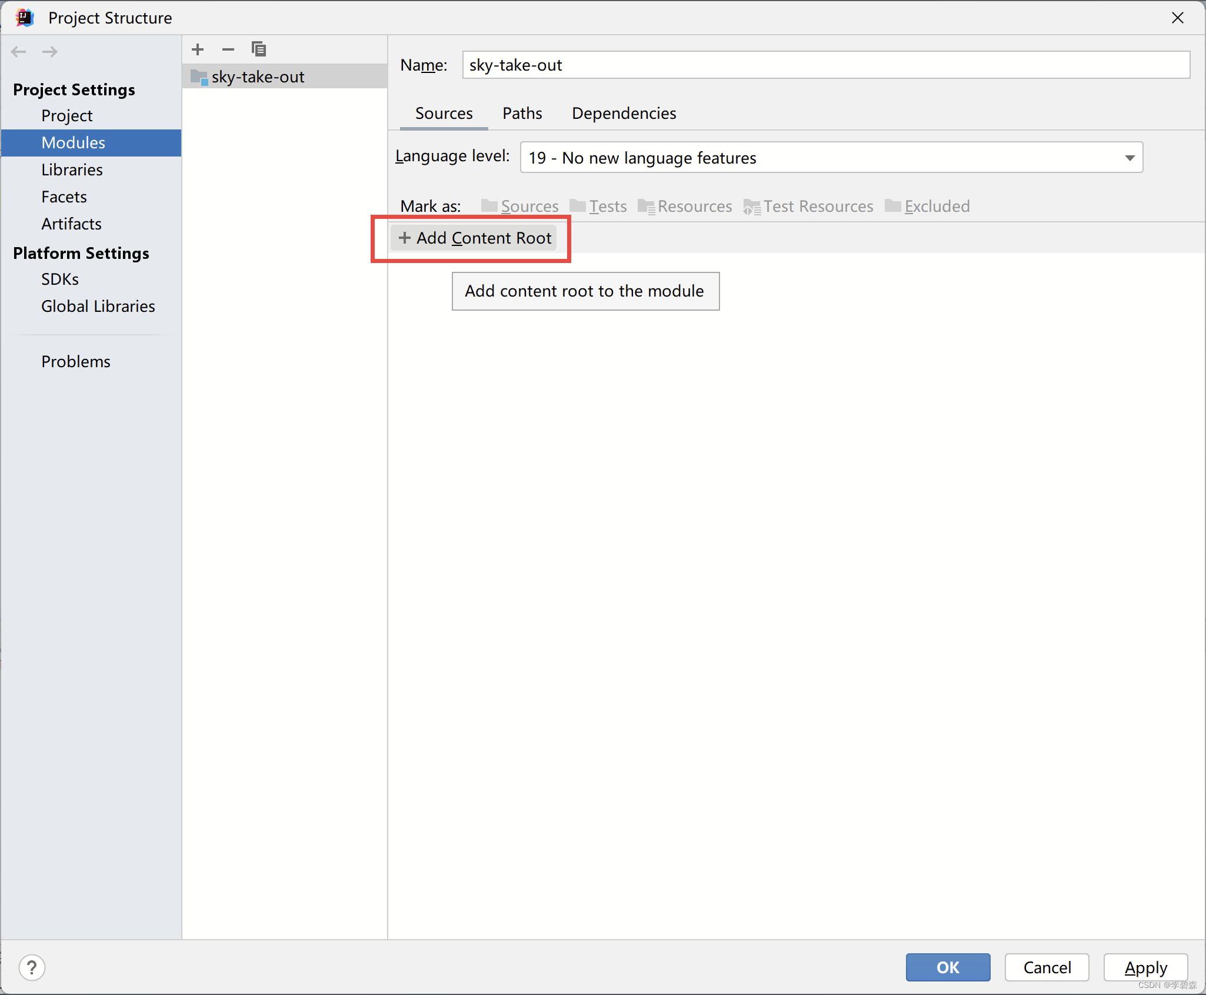
Task: Click the Add Content Root button
Action: pyautogui.click(x=474, y=238)
